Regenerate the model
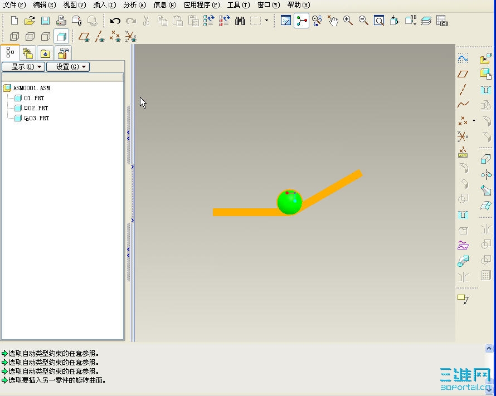The image size is (496, 396). [x=208, y=21]
